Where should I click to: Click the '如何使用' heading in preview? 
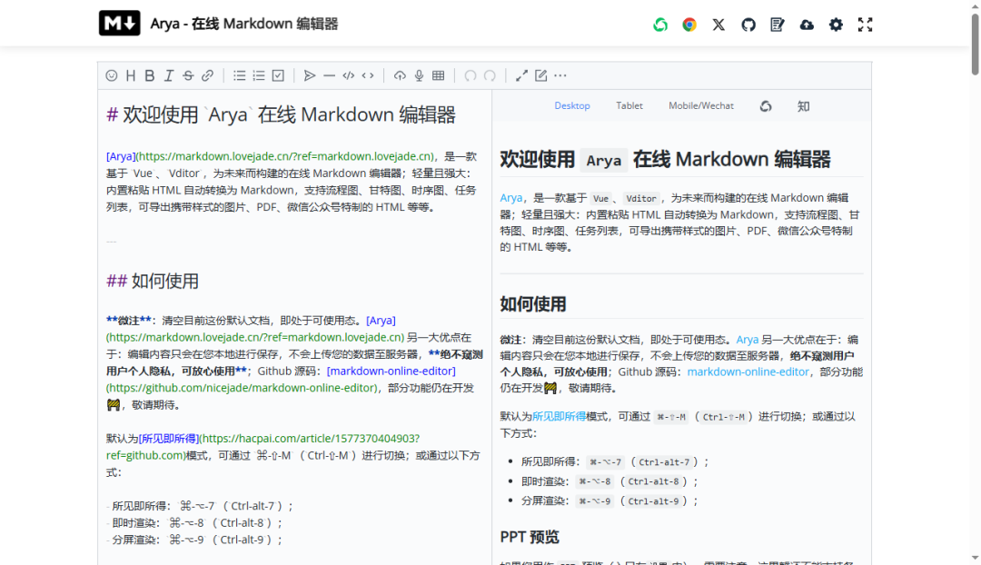point(533,304)
